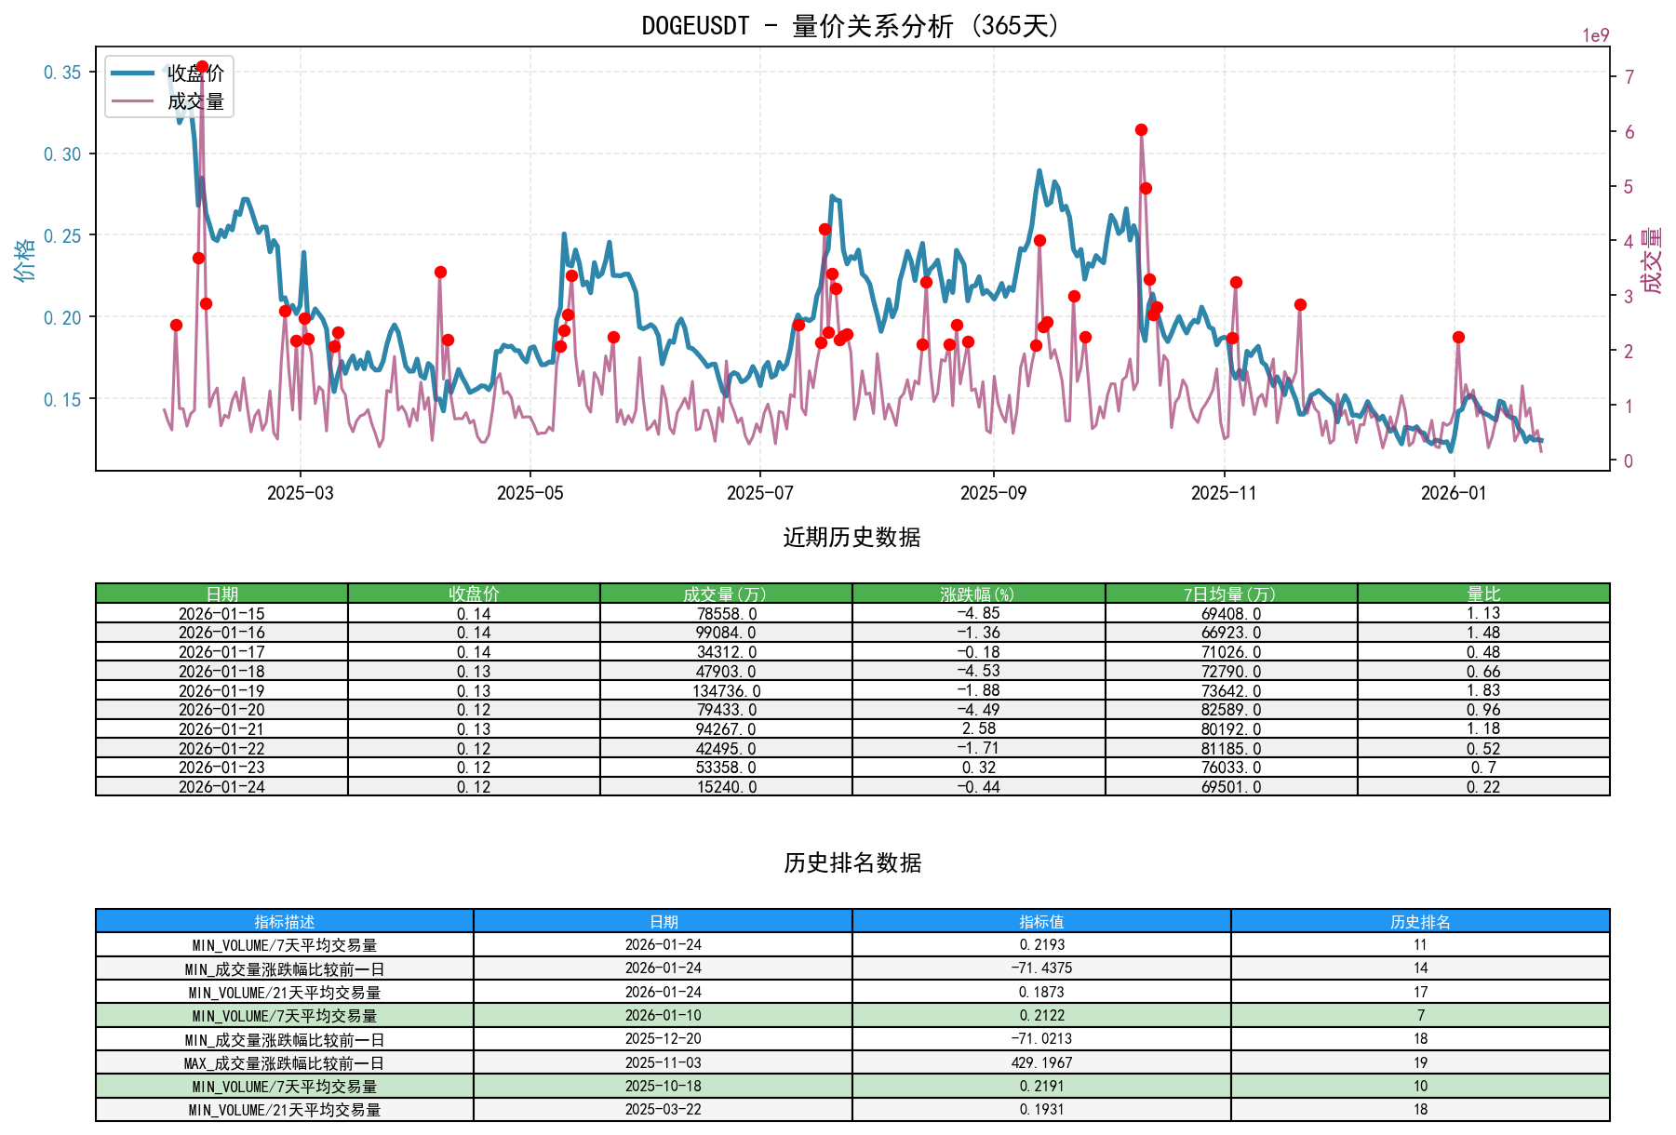Select the 涨跌幅(%) column header

(977, 590)
